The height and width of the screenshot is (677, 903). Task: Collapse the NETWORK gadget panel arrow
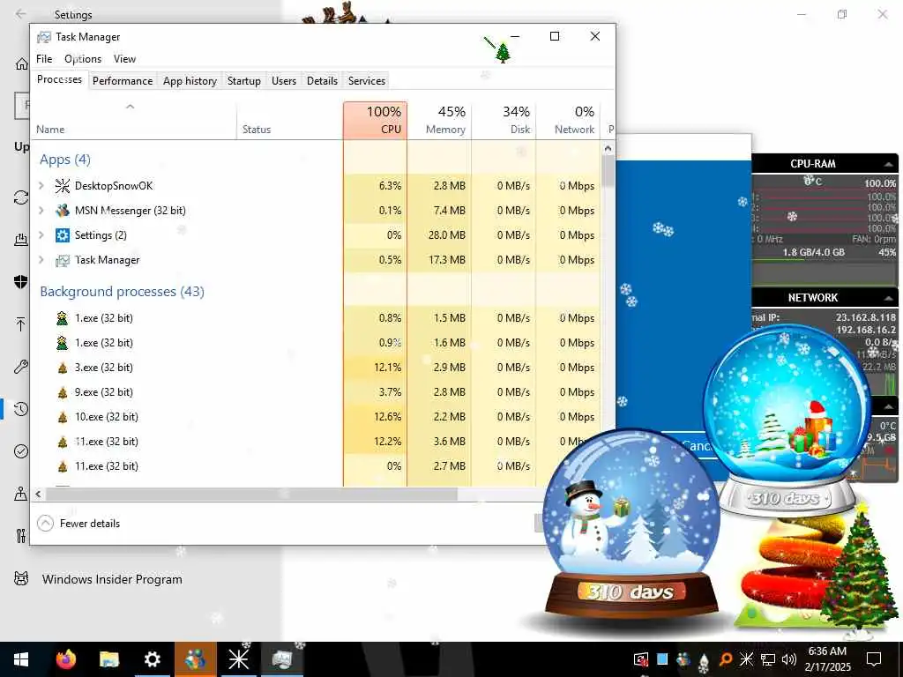(x=889, y=298)
